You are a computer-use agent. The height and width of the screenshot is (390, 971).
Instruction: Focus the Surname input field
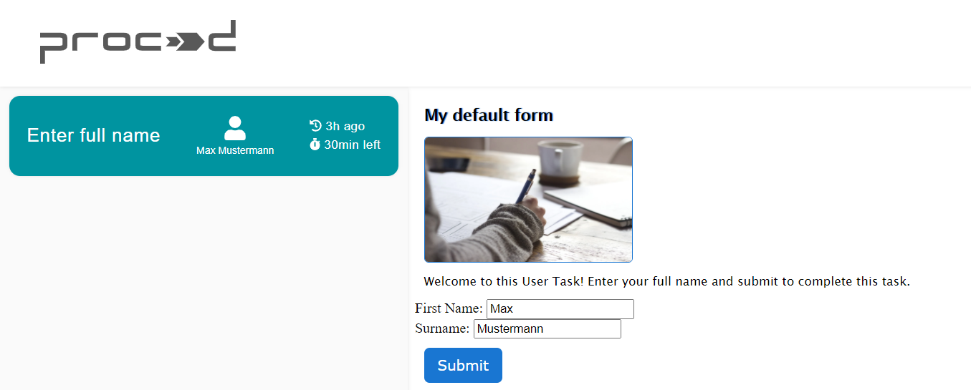[547, 329]
